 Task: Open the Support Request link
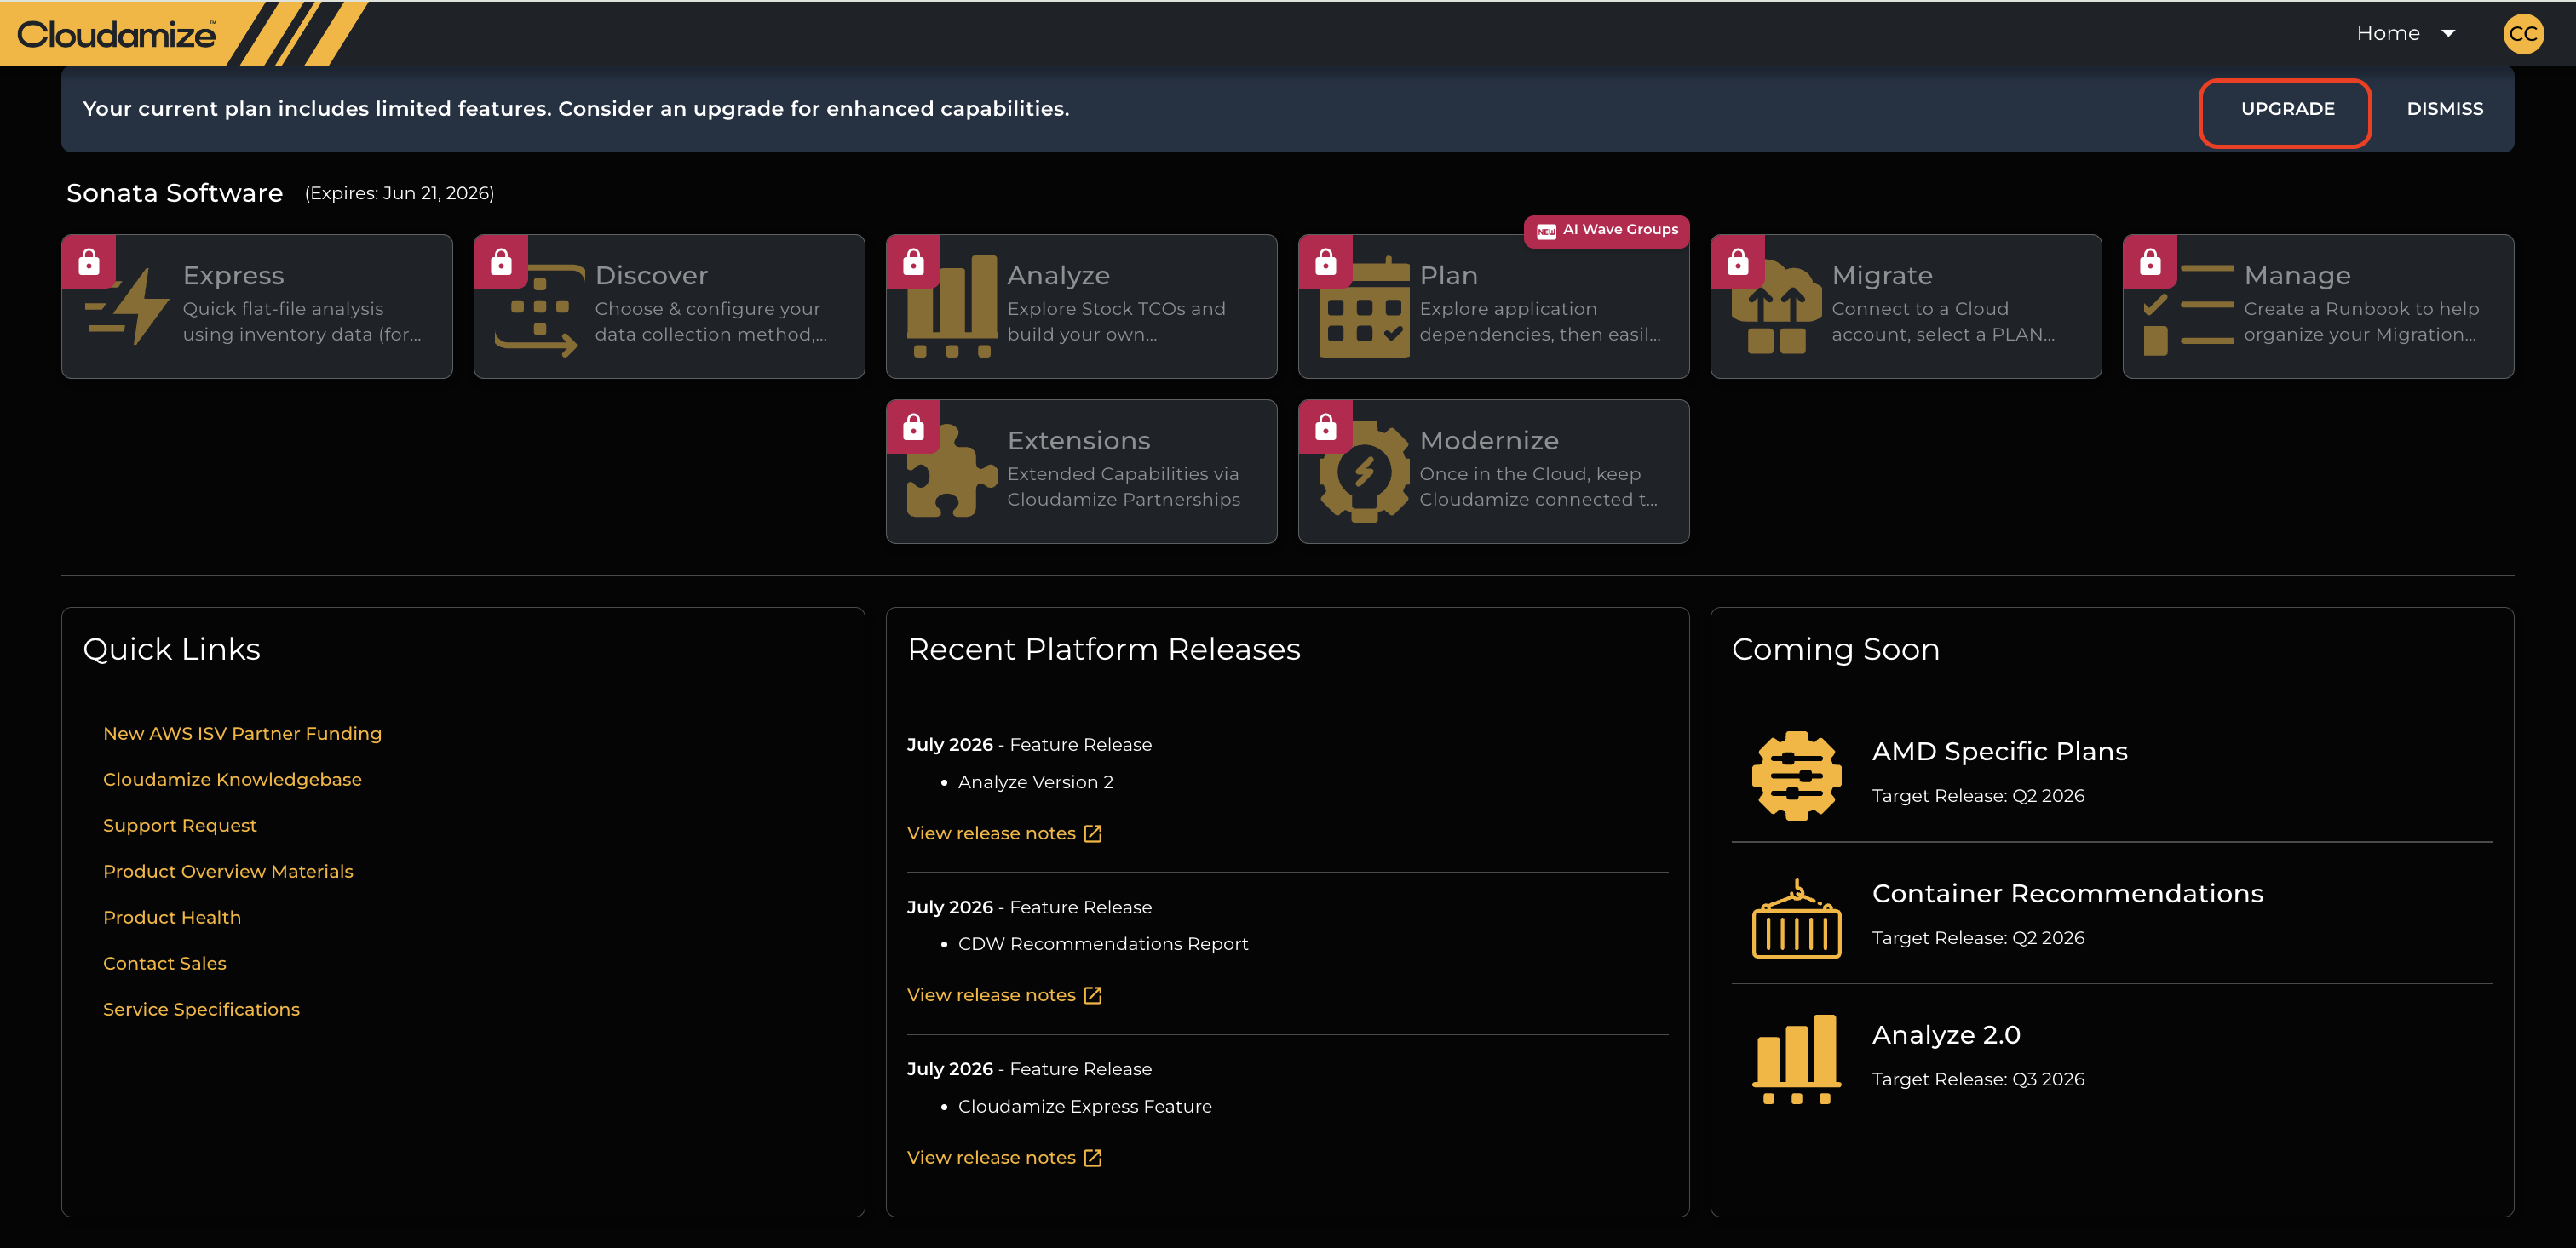pyautogui.click(x=180, y=826)
